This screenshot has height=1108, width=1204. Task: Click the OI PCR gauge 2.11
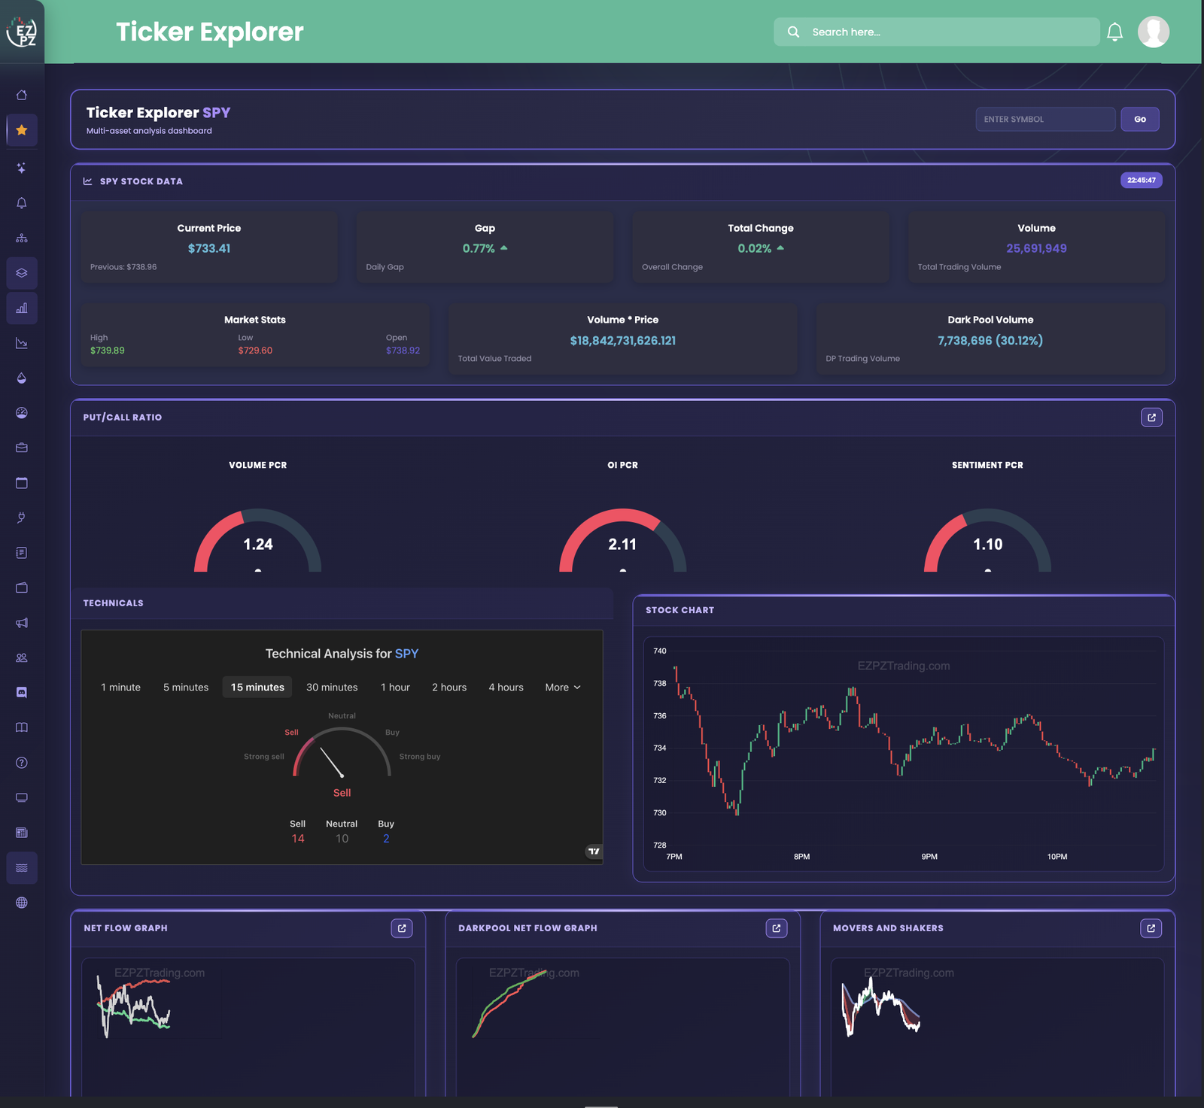coord(623,540)
